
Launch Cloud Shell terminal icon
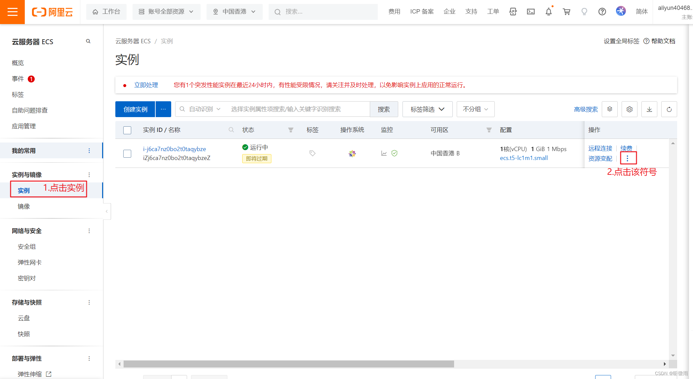531,12
